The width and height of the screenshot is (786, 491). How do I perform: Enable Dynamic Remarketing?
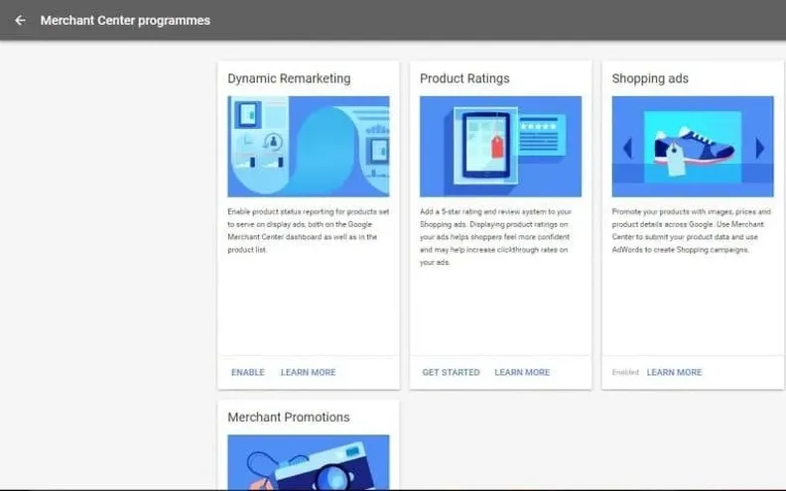click(248, 372)
